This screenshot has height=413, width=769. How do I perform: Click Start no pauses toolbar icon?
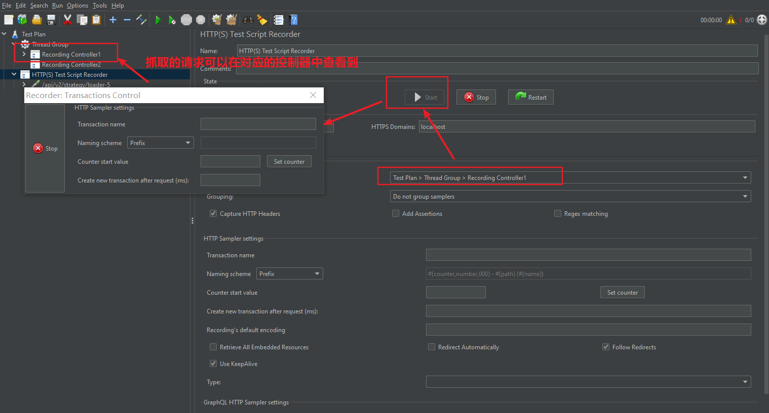[x=172, y=20]
